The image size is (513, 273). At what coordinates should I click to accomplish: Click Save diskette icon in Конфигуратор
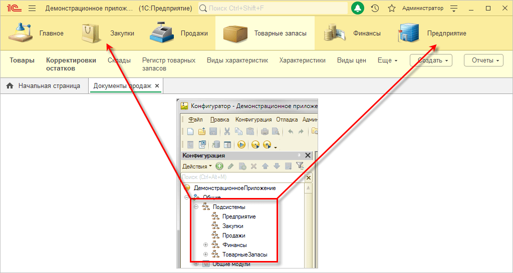(x=213, y=131)
